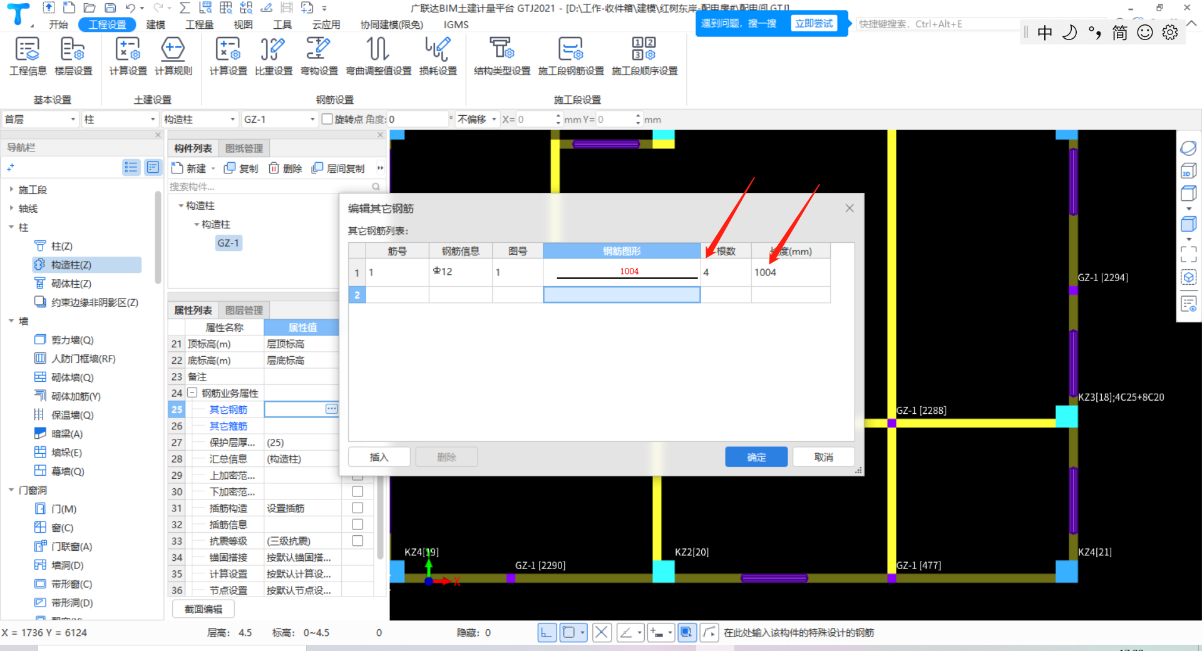Screen dimensions: 1202x651
Task: Open ellipsis editor for 其它钢筋 value
Action: pos(331,409)
